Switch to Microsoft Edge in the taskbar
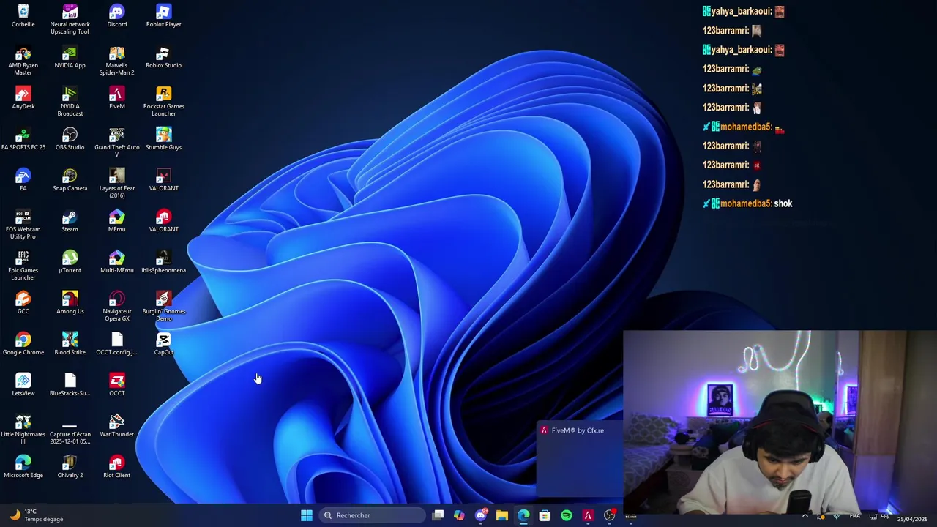 (x=523, y=515)
